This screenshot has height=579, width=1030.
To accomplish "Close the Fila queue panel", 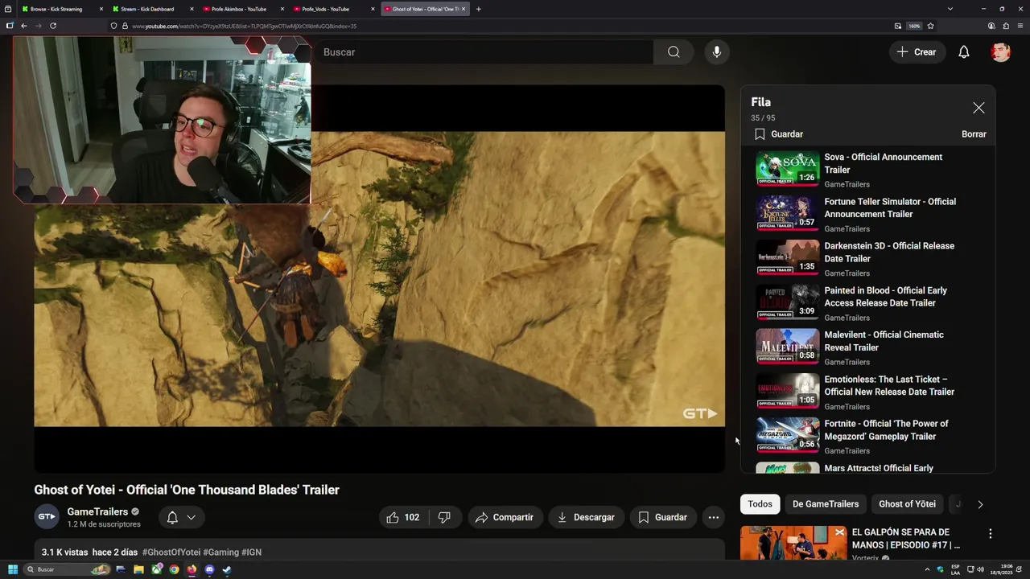I will click(x=978, y=108).
